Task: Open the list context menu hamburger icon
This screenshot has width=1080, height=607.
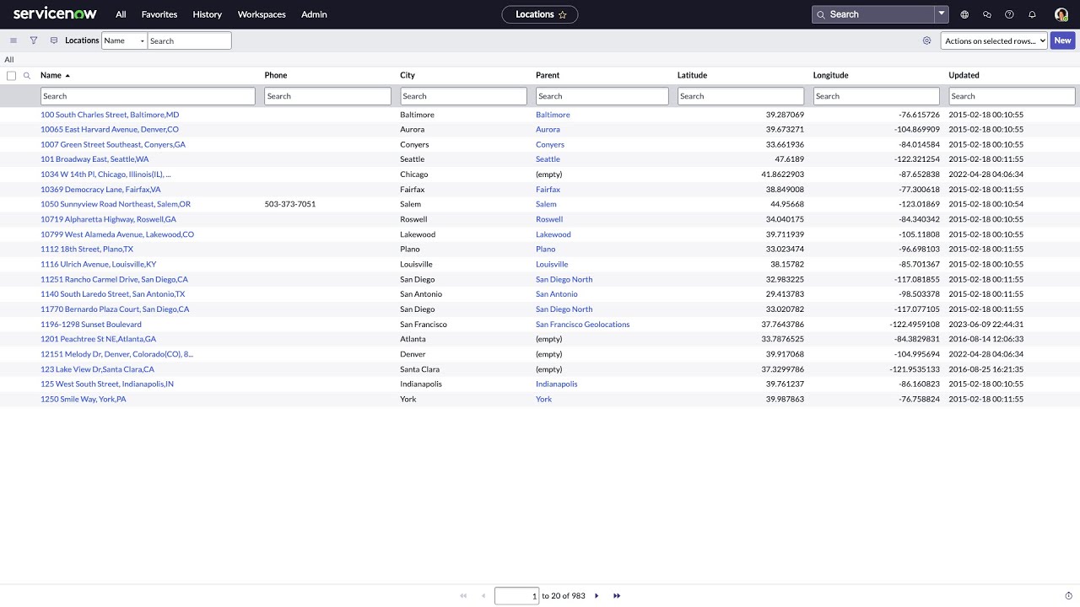Action: pos(13,40)
